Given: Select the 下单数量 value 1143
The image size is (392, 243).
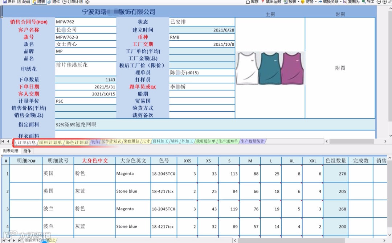Looking at the screenshot, I should (x=86, y=80).
